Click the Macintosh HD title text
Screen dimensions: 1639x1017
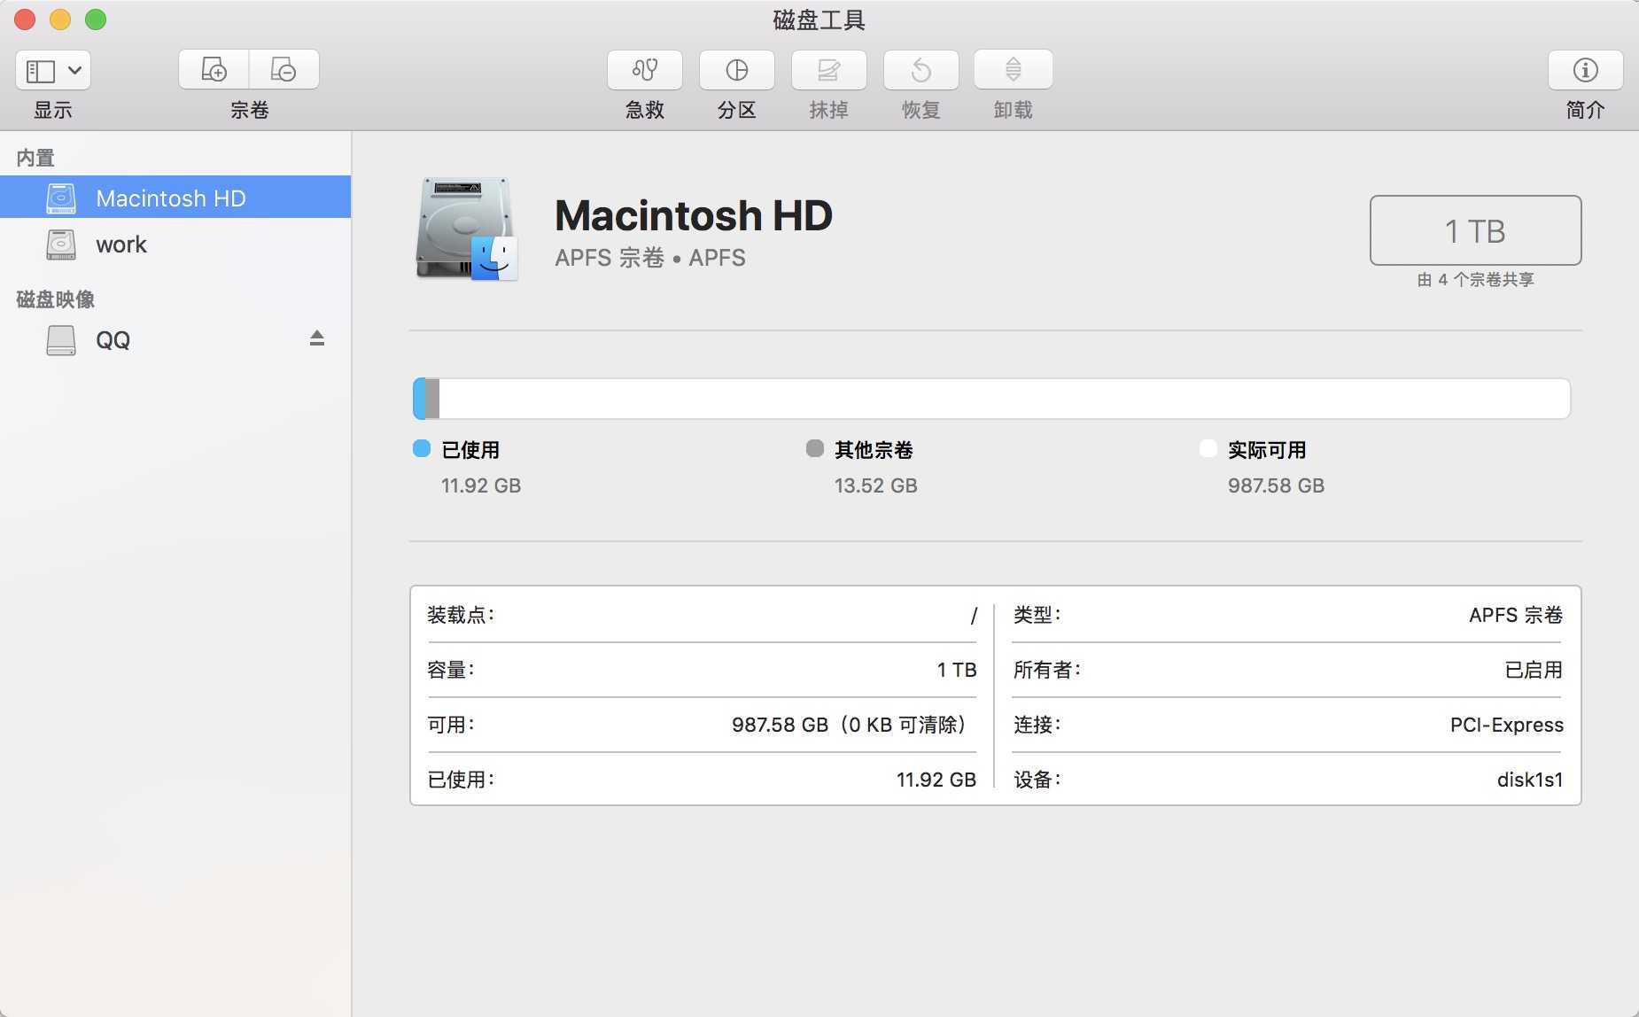[694, 215]
